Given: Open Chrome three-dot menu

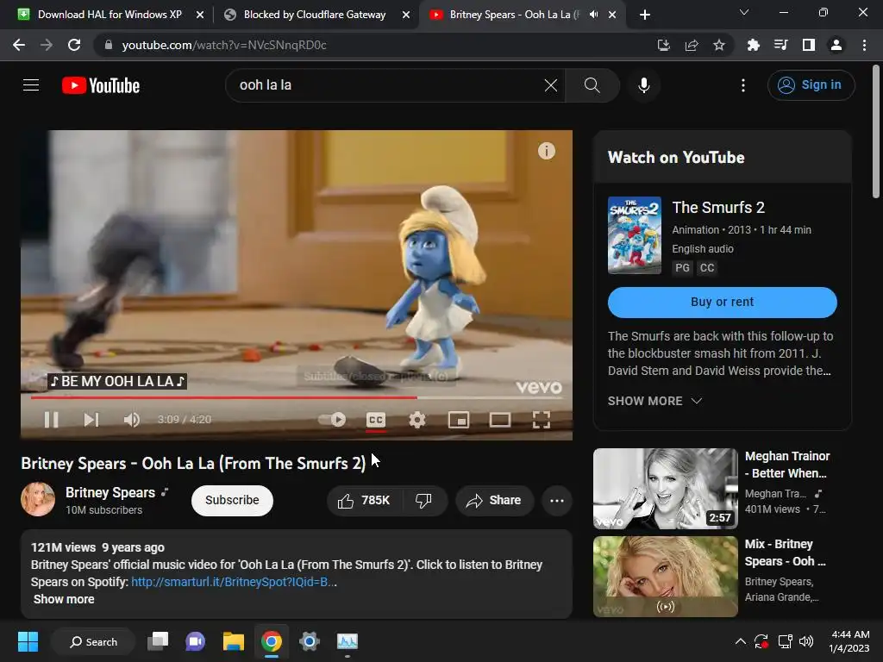Looking at the screenshot, I should [864, 45].
